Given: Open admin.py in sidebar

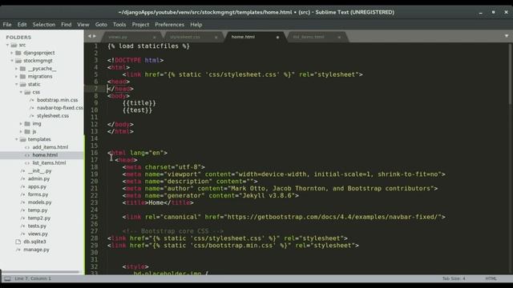Looking at the screenshot, I should pos(38,178).
